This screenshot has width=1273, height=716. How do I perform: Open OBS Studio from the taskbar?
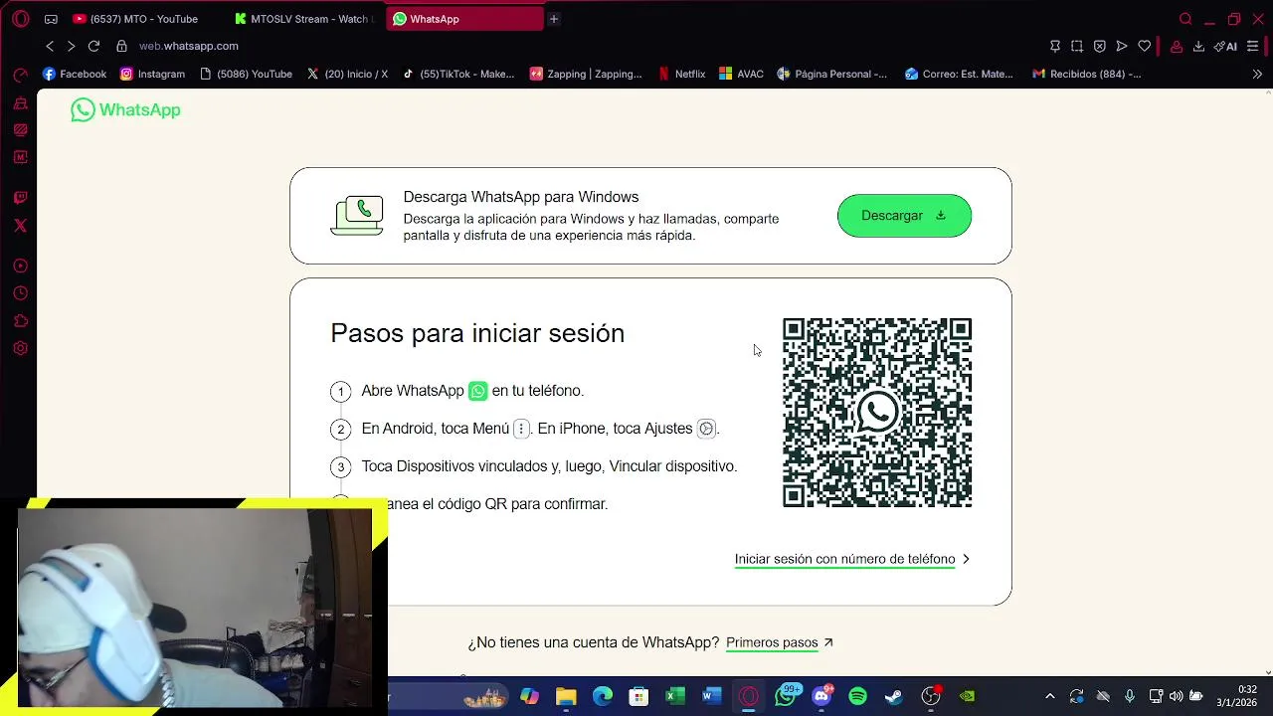pos(931,696)
